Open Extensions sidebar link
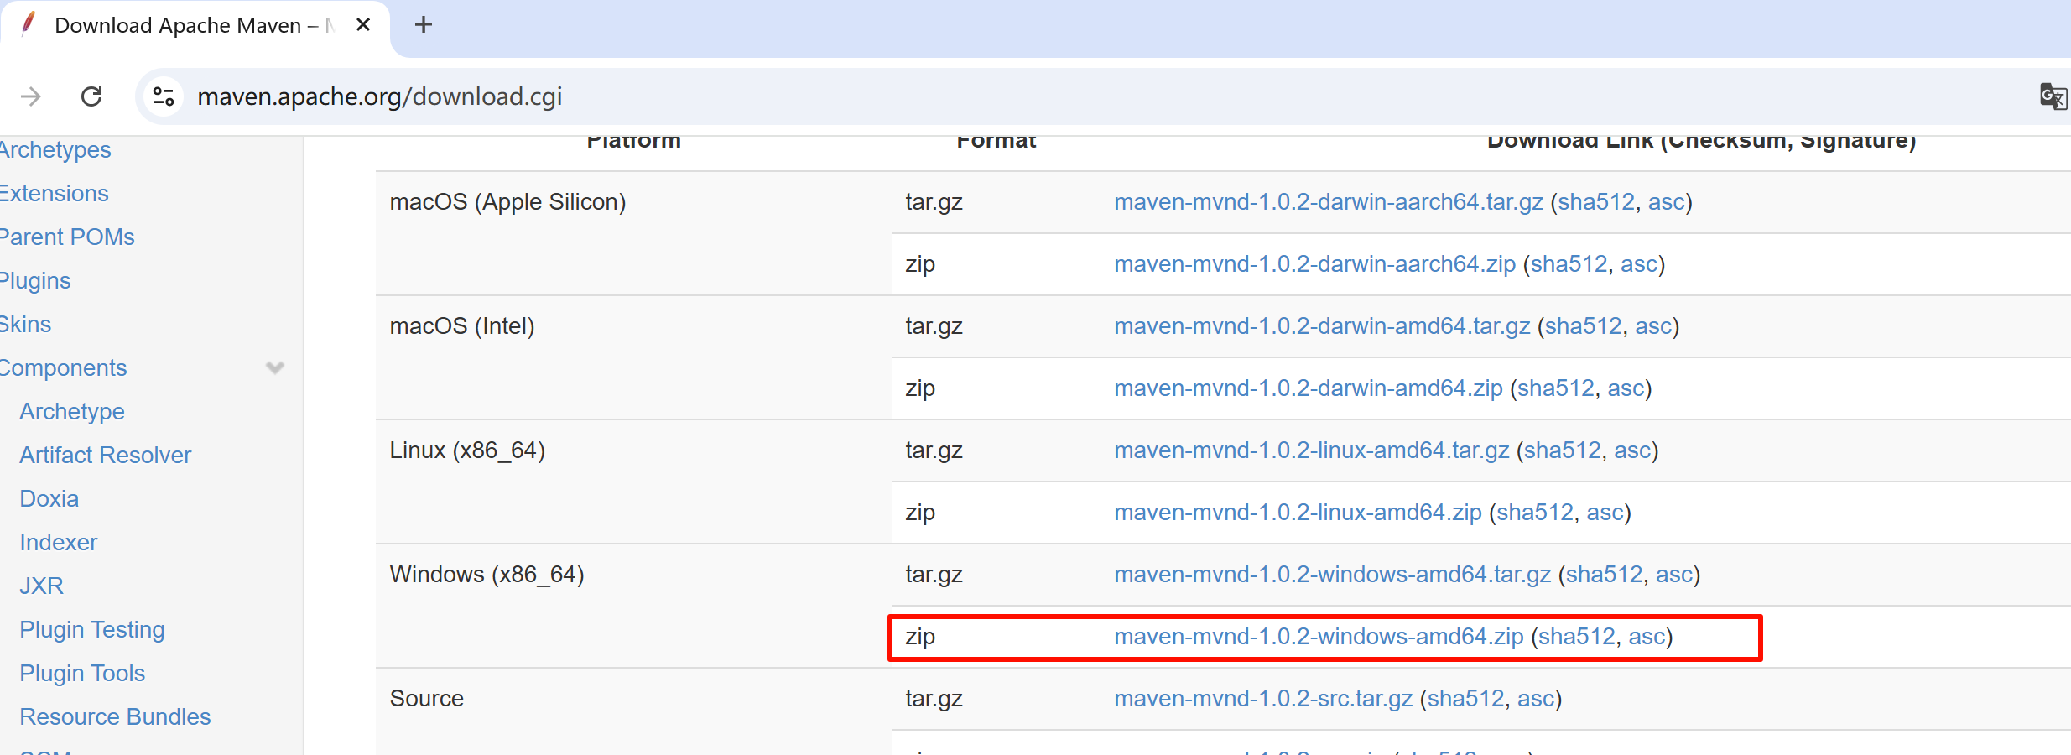This screenshot has width=2071, height=755. tap(54, 193)
